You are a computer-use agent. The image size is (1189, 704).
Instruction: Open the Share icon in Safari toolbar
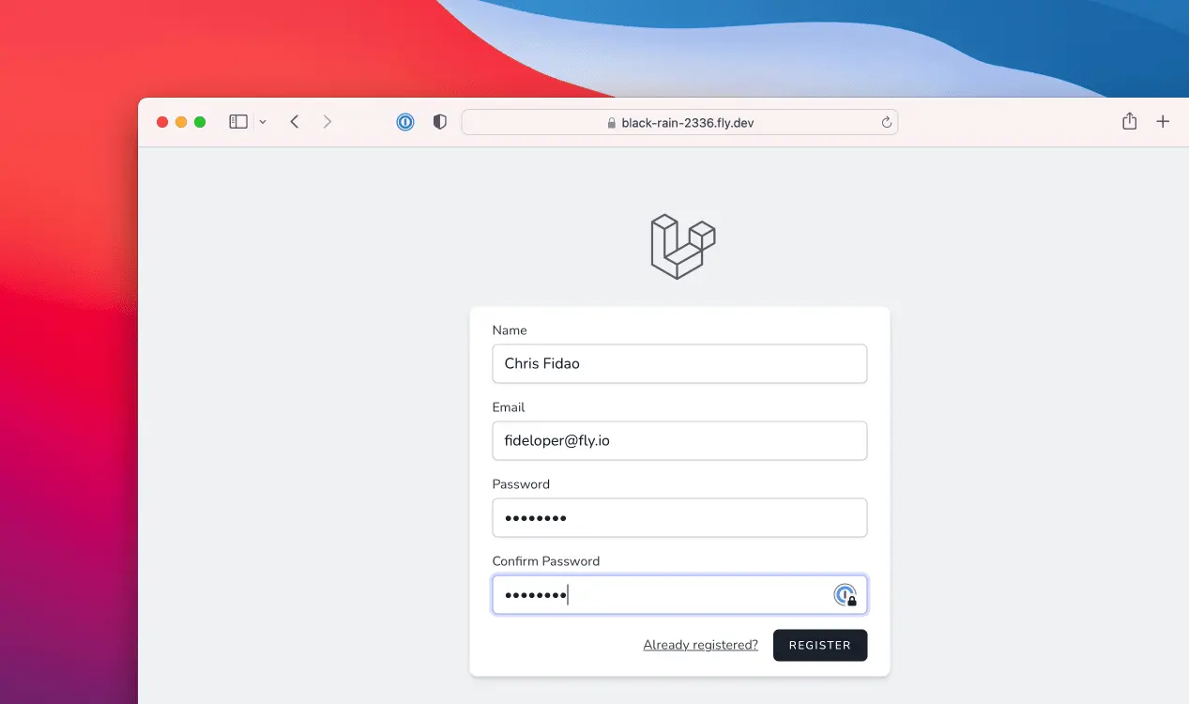pyautogui.click(x=1130, y=121)
